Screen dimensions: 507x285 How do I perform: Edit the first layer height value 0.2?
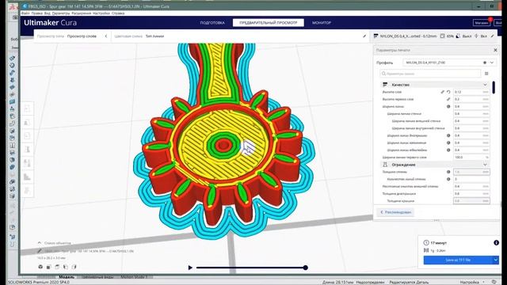(x=471, y=99)
